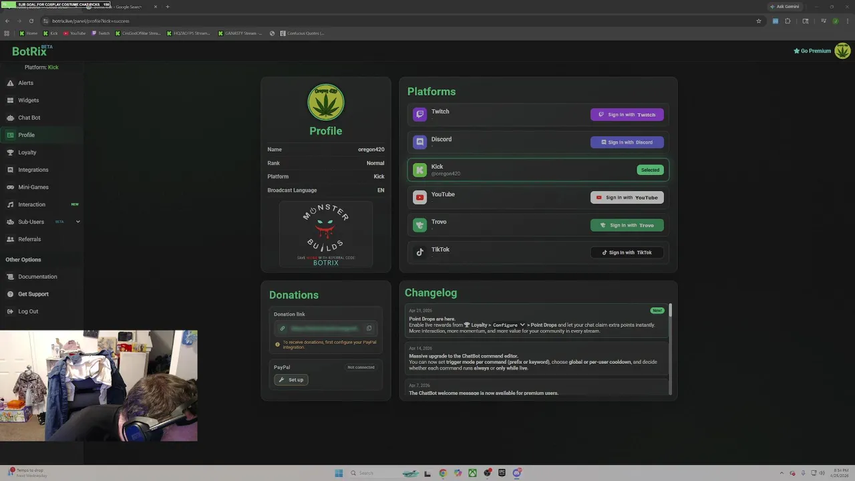The image size is (855, 481).
Task: Open Kick bookmark in bookmarks bar
Action: [x=50, y=33]
